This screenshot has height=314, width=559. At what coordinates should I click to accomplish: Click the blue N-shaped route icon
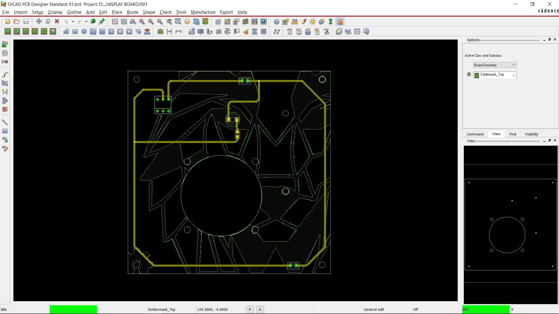277,31
